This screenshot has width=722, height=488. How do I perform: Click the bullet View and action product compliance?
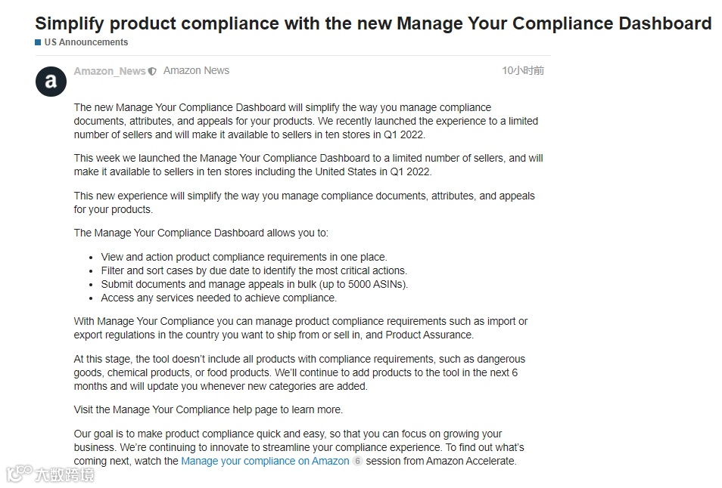[244, 257]
